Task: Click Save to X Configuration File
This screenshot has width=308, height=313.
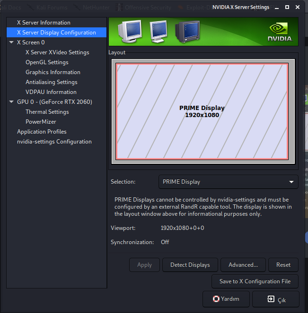Action: pyautogui.click(x=255, y=281)
